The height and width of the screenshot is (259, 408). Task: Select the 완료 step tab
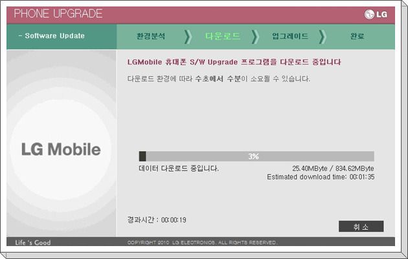(357, 36)
